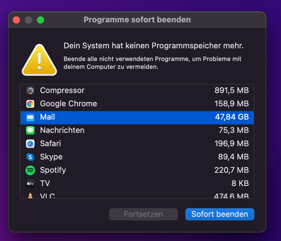Screen dimensions: 281x241
Task: Click the Nachrichten speech bubble icon
Action: pos(30,130)
